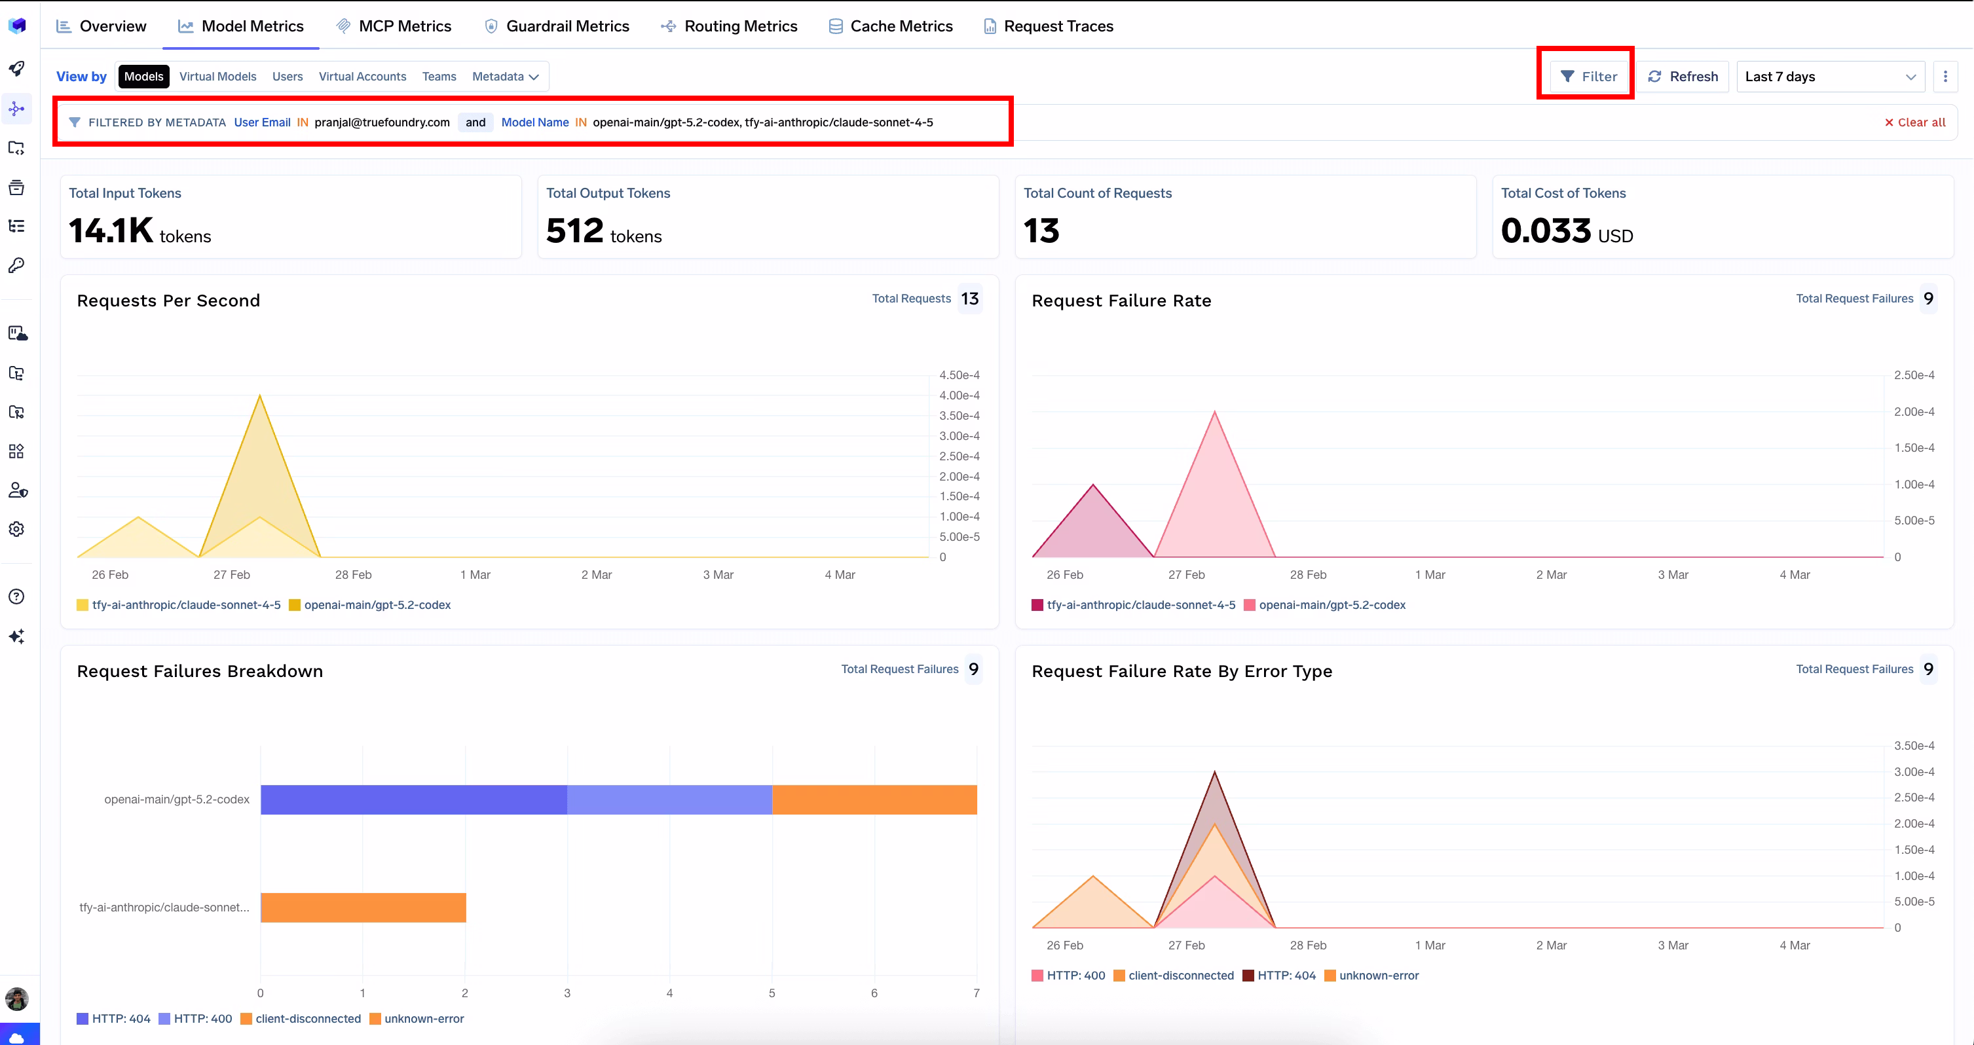Open the help question-mark icon in sidebar
1974x1045 pixels.
17,596
